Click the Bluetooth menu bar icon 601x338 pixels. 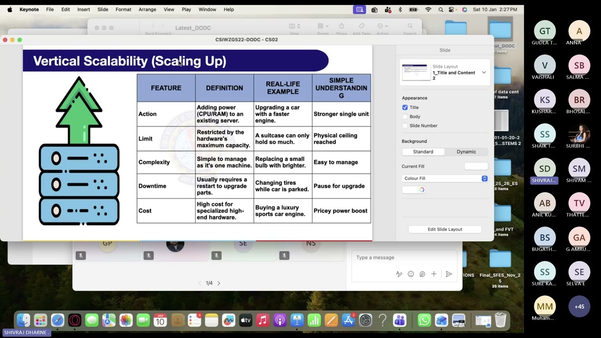(400, 9)
